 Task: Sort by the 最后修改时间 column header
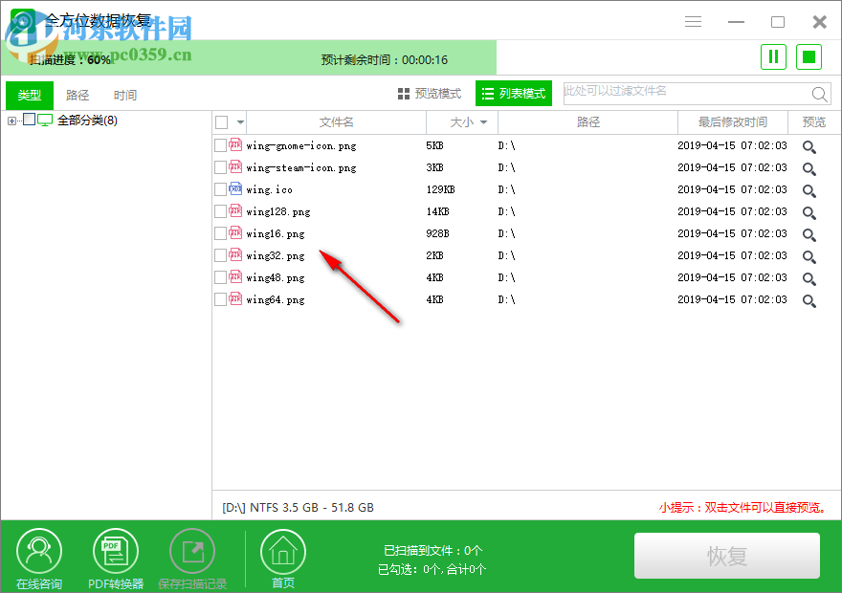pyautogui.click(x=733, y=122)
